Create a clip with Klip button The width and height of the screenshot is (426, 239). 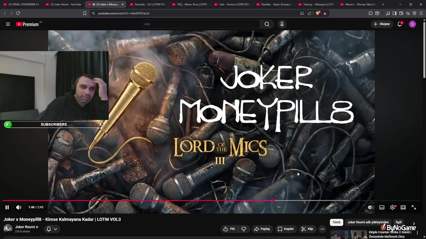[307, 229]
